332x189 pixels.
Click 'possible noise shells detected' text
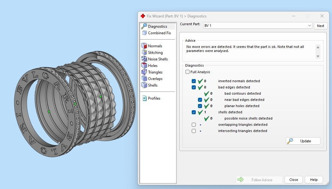[x=248, y=118]
